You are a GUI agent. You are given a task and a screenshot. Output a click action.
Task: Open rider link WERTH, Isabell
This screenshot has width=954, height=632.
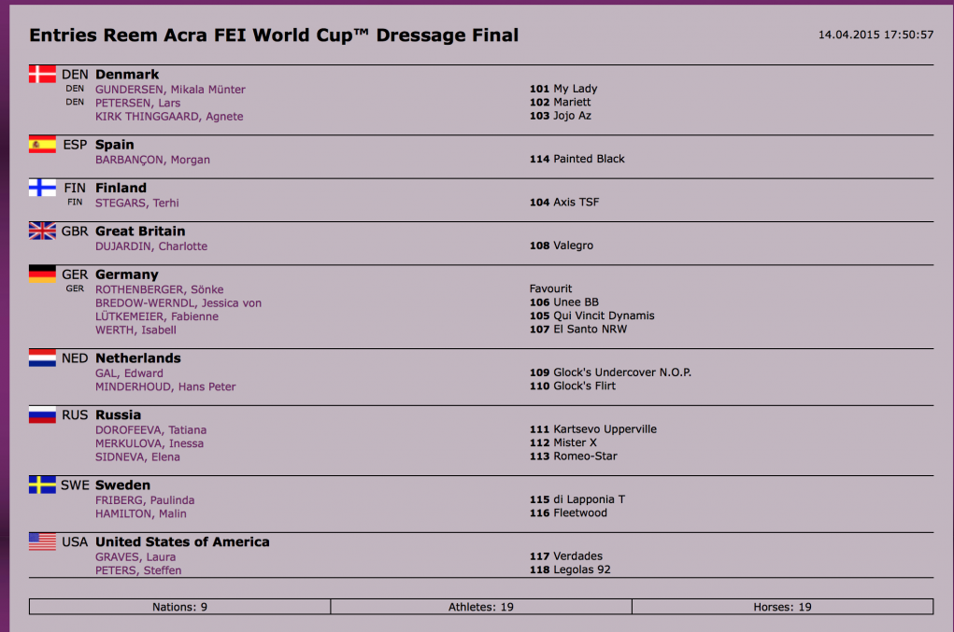click(x=137, y=330)
